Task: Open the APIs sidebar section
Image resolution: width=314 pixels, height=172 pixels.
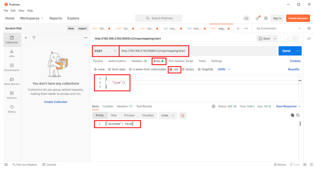Action: click(12, 53)
